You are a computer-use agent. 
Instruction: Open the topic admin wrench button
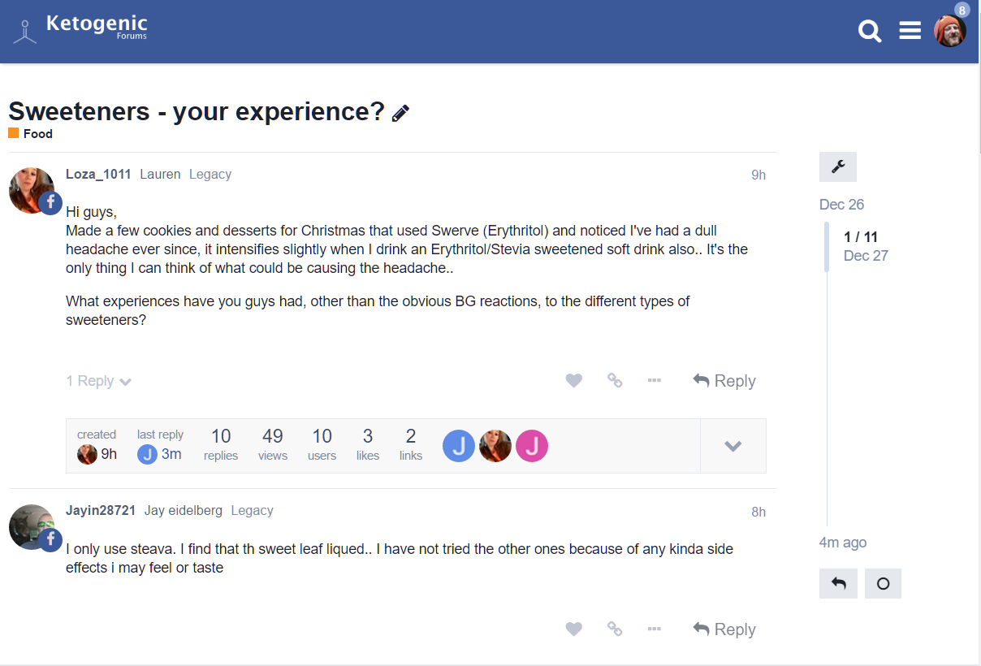[838, 167]
